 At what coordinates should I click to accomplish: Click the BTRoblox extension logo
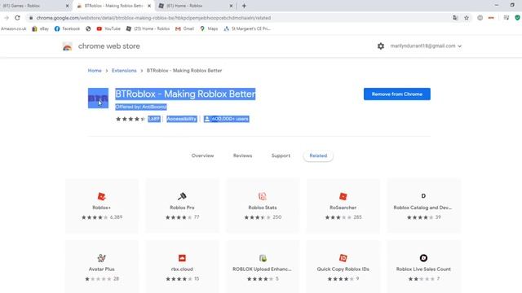tap(98, 98)
